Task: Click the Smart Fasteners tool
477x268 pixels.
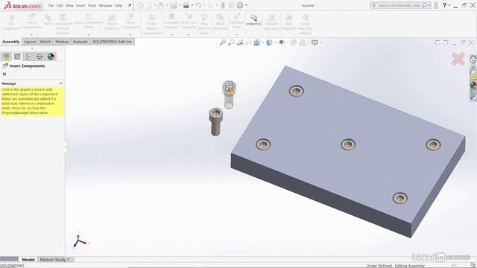Action: coord(112,22)
